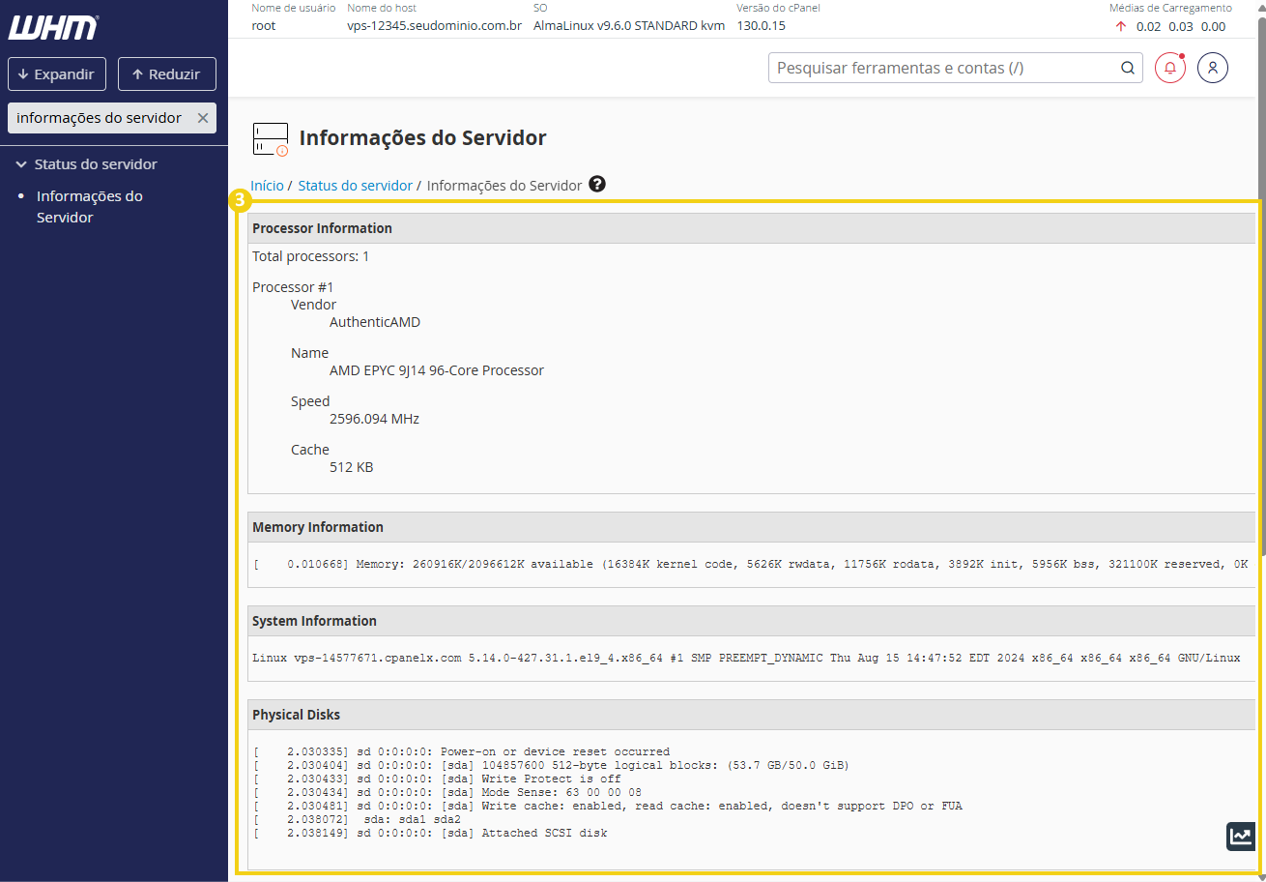
Task: Open notifications via the bell icon
Action: tap(1169, 68)
